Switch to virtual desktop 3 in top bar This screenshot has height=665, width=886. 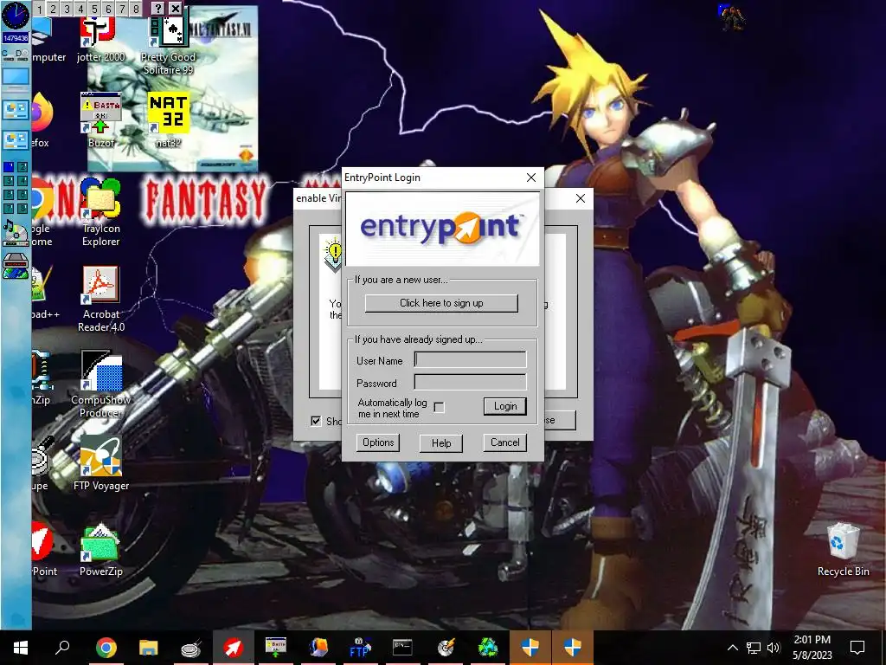[x=67, y=9]
